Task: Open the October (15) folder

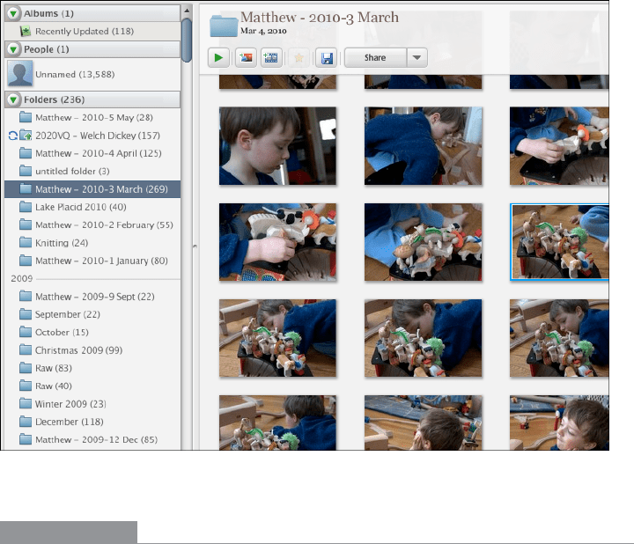Action: pyautogui.click(x=92, y=332)
